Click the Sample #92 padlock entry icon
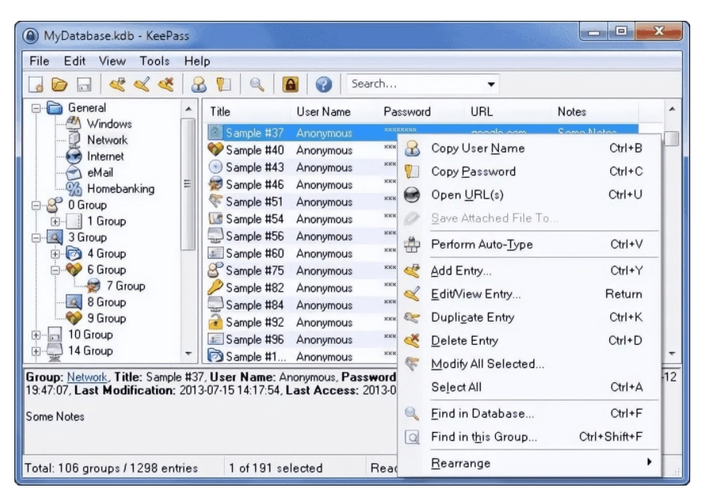 (216, 322)
